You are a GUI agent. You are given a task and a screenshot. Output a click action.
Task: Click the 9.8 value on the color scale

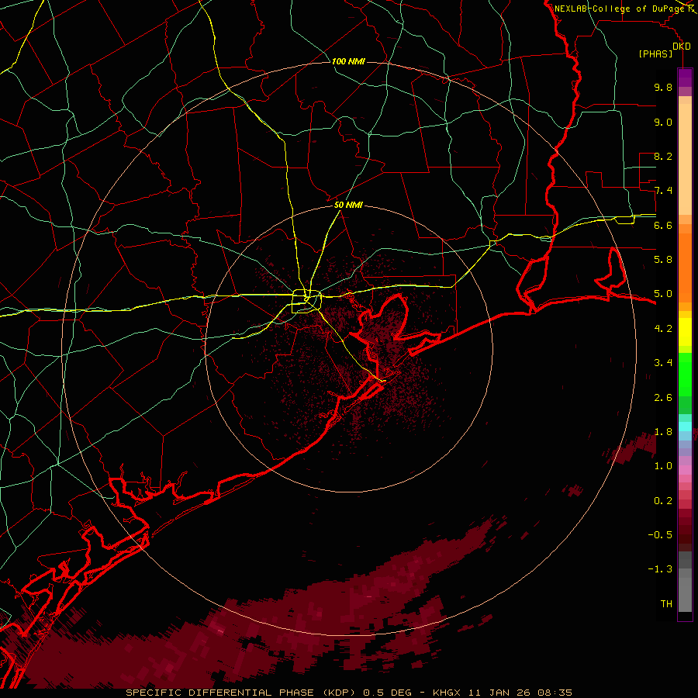(x=663, y=87)
